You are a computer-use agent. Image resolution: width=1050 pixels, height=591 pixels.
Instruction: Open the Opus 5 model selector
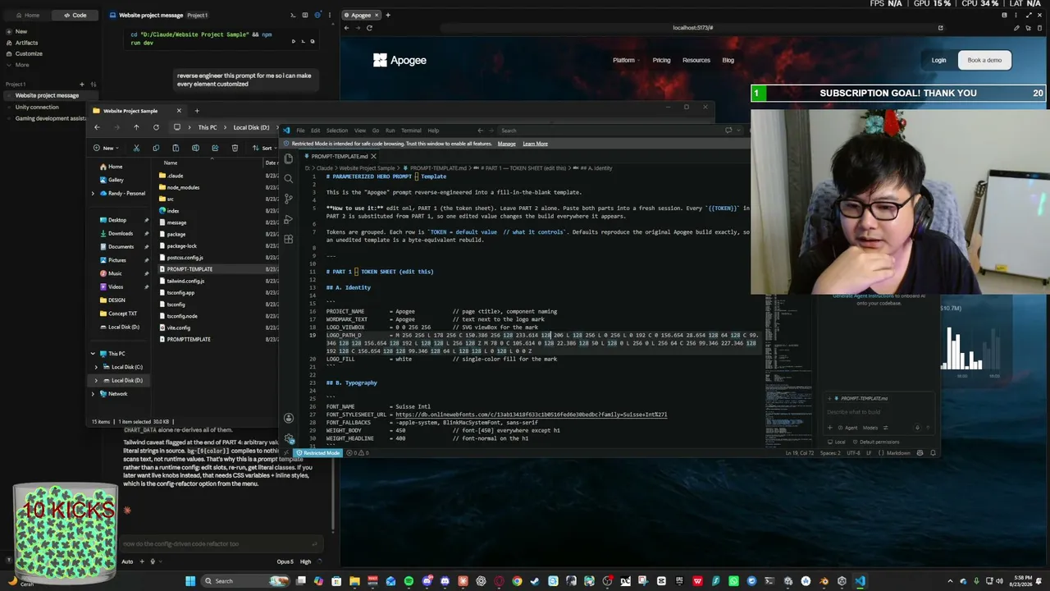point(285,561)
